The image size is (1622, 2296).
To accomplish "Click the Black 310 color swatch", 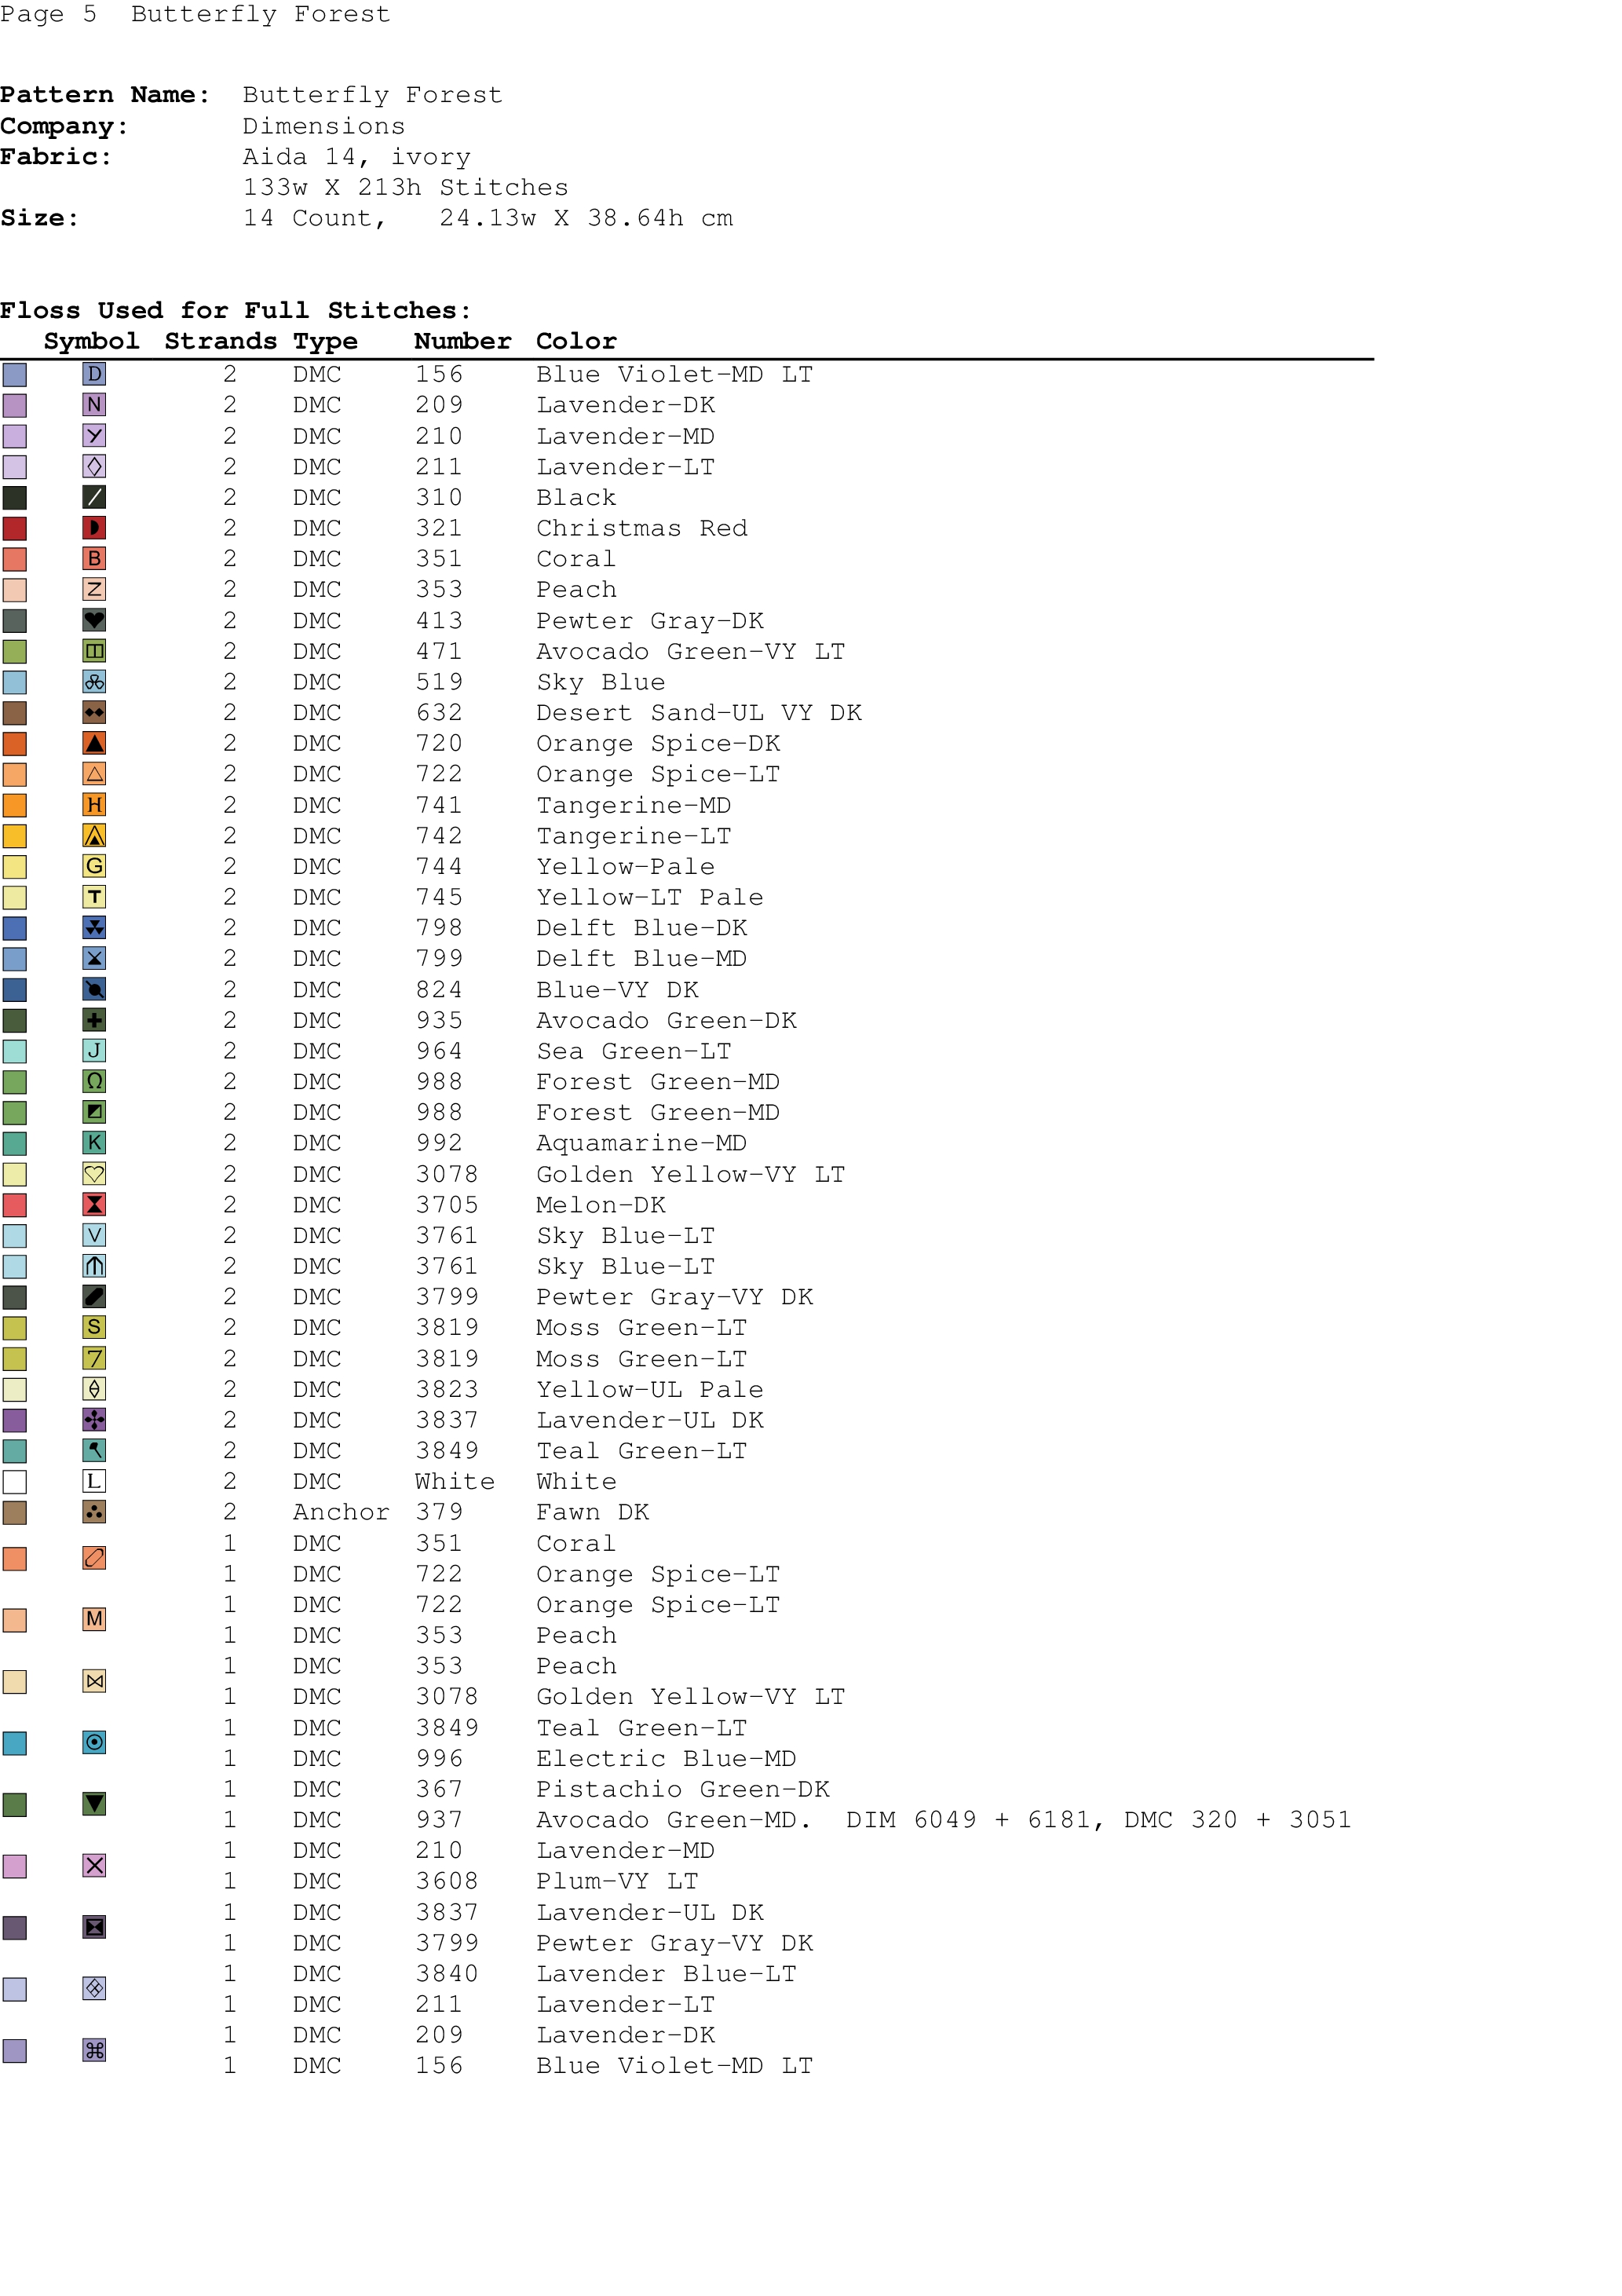I will (15, 497).
